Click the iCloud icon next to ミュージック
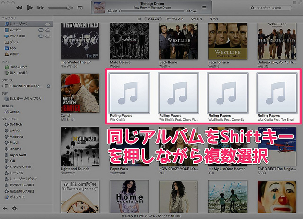Image resolution: width=303 pixels, height=219 pixels. click(47, 24)
